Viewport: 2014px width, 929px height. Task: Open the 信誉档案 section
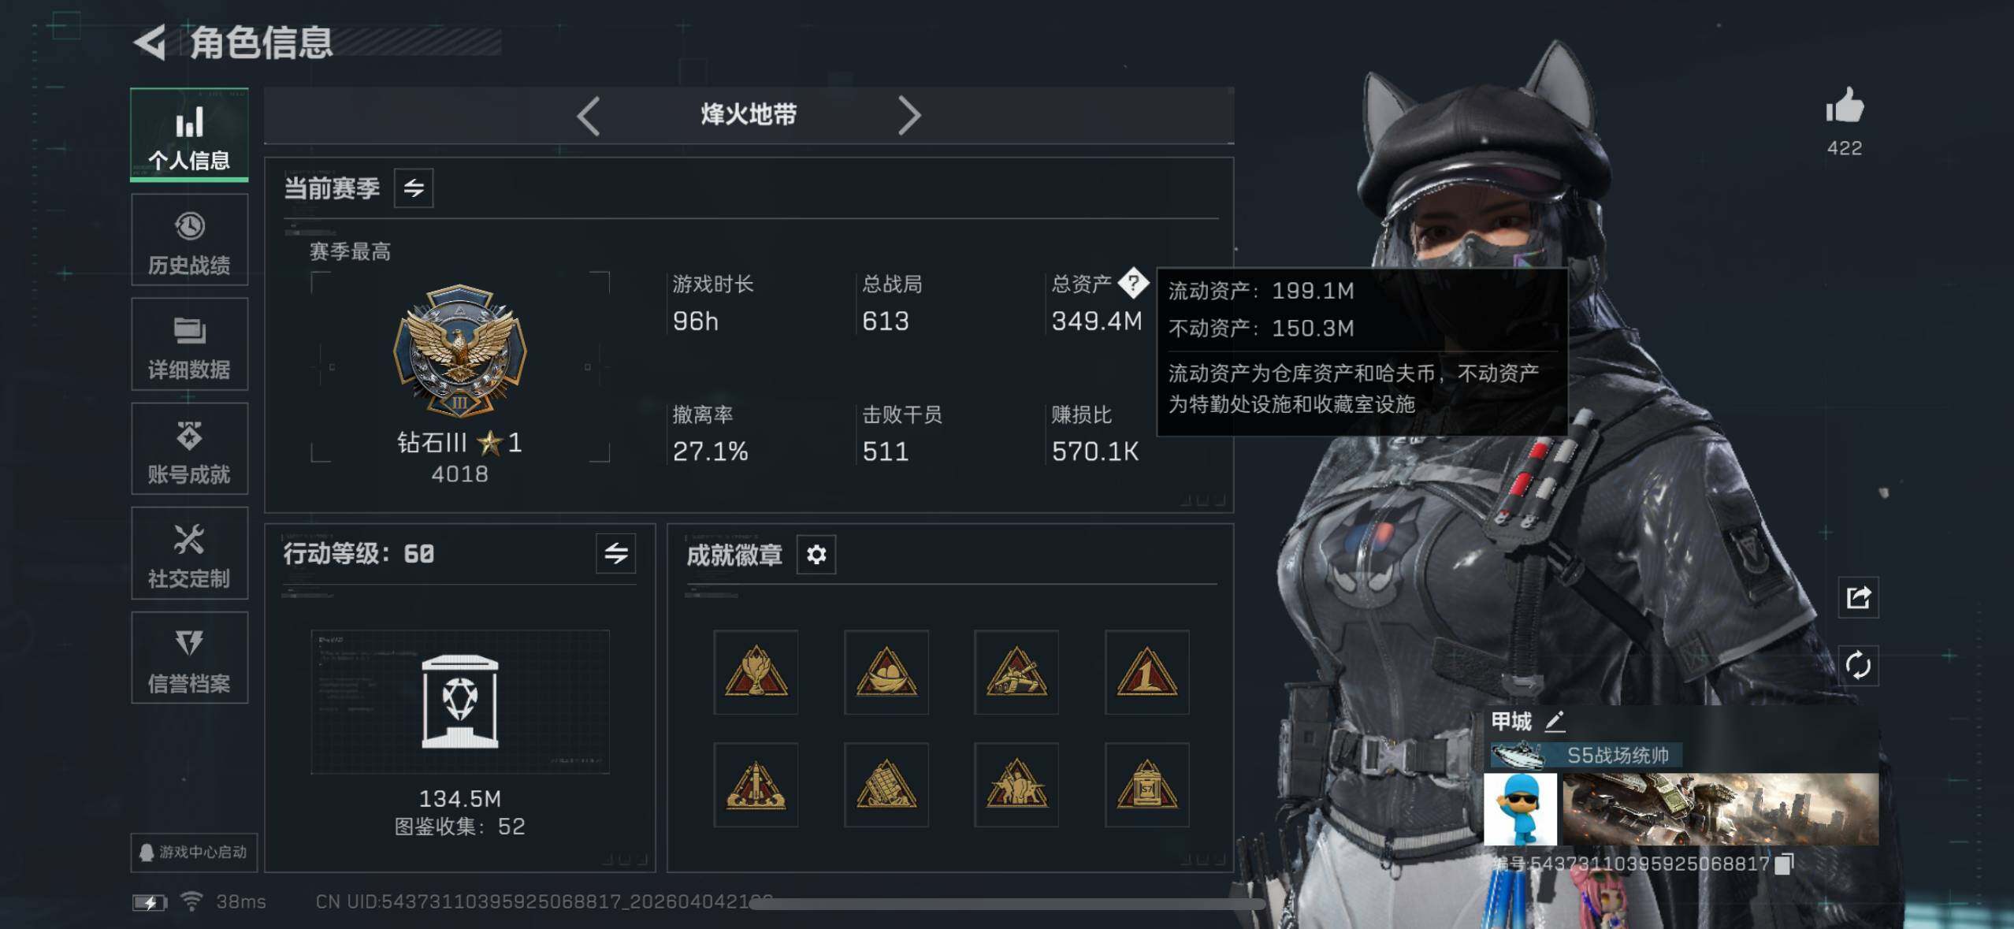pos(189,658)
